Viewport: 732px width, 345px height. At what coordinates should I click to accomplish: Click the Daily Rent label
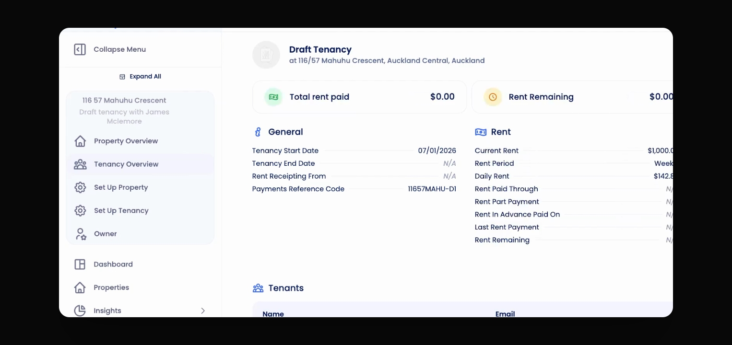point(492,176)
